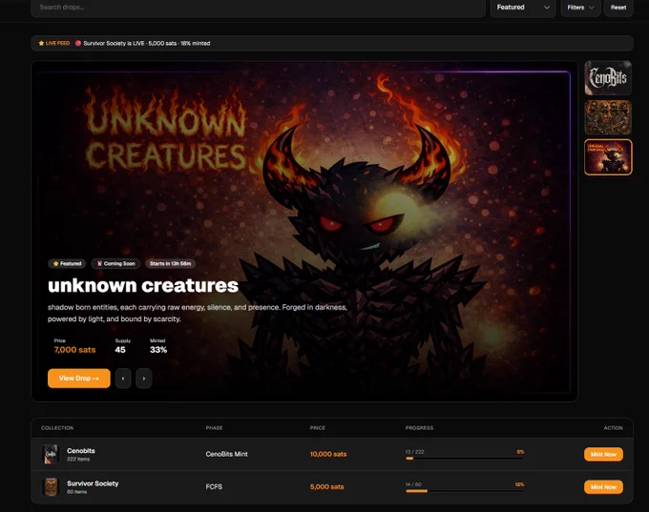The image size is (649, 512).
Task: Click the COLLECTION column header
Action: 57,428
